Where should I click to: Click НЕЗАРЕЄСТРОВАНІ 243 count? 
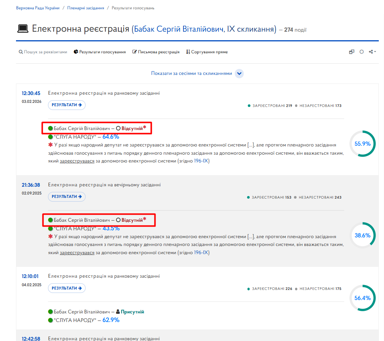318,197
